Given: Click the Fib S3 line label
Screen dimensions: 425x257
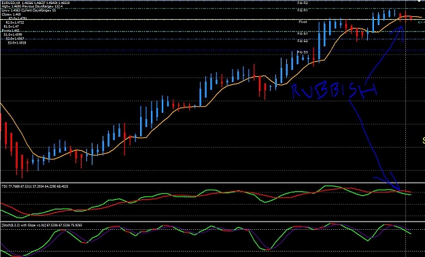Looking at the screenshot, I should tap(303, 52).
